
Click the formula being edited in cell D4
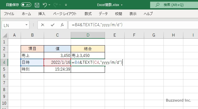(x=97, y=62)
